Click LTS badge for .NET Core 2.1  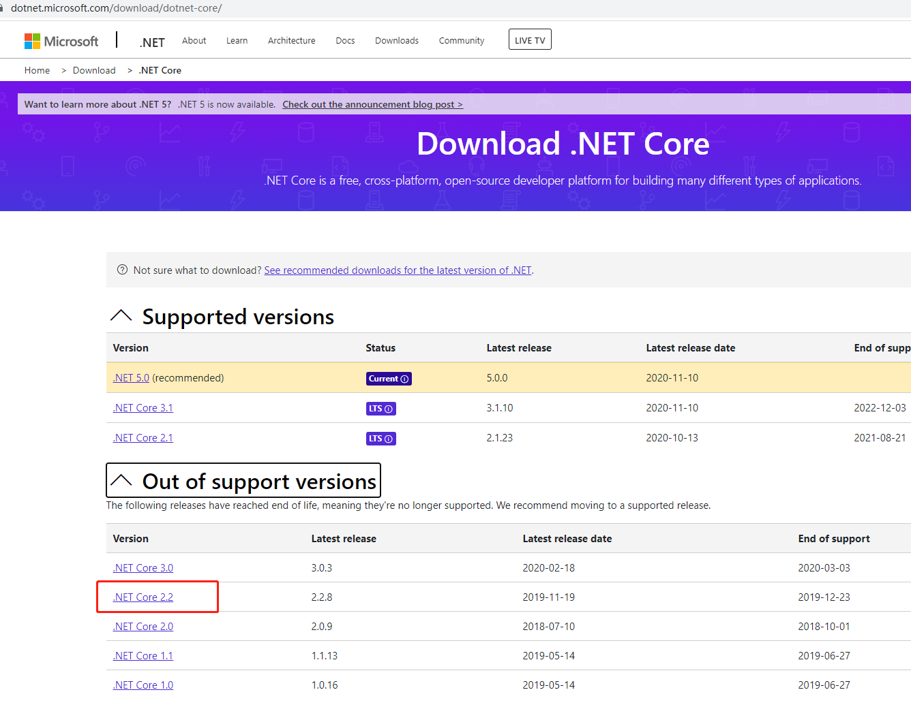[380, 439]
